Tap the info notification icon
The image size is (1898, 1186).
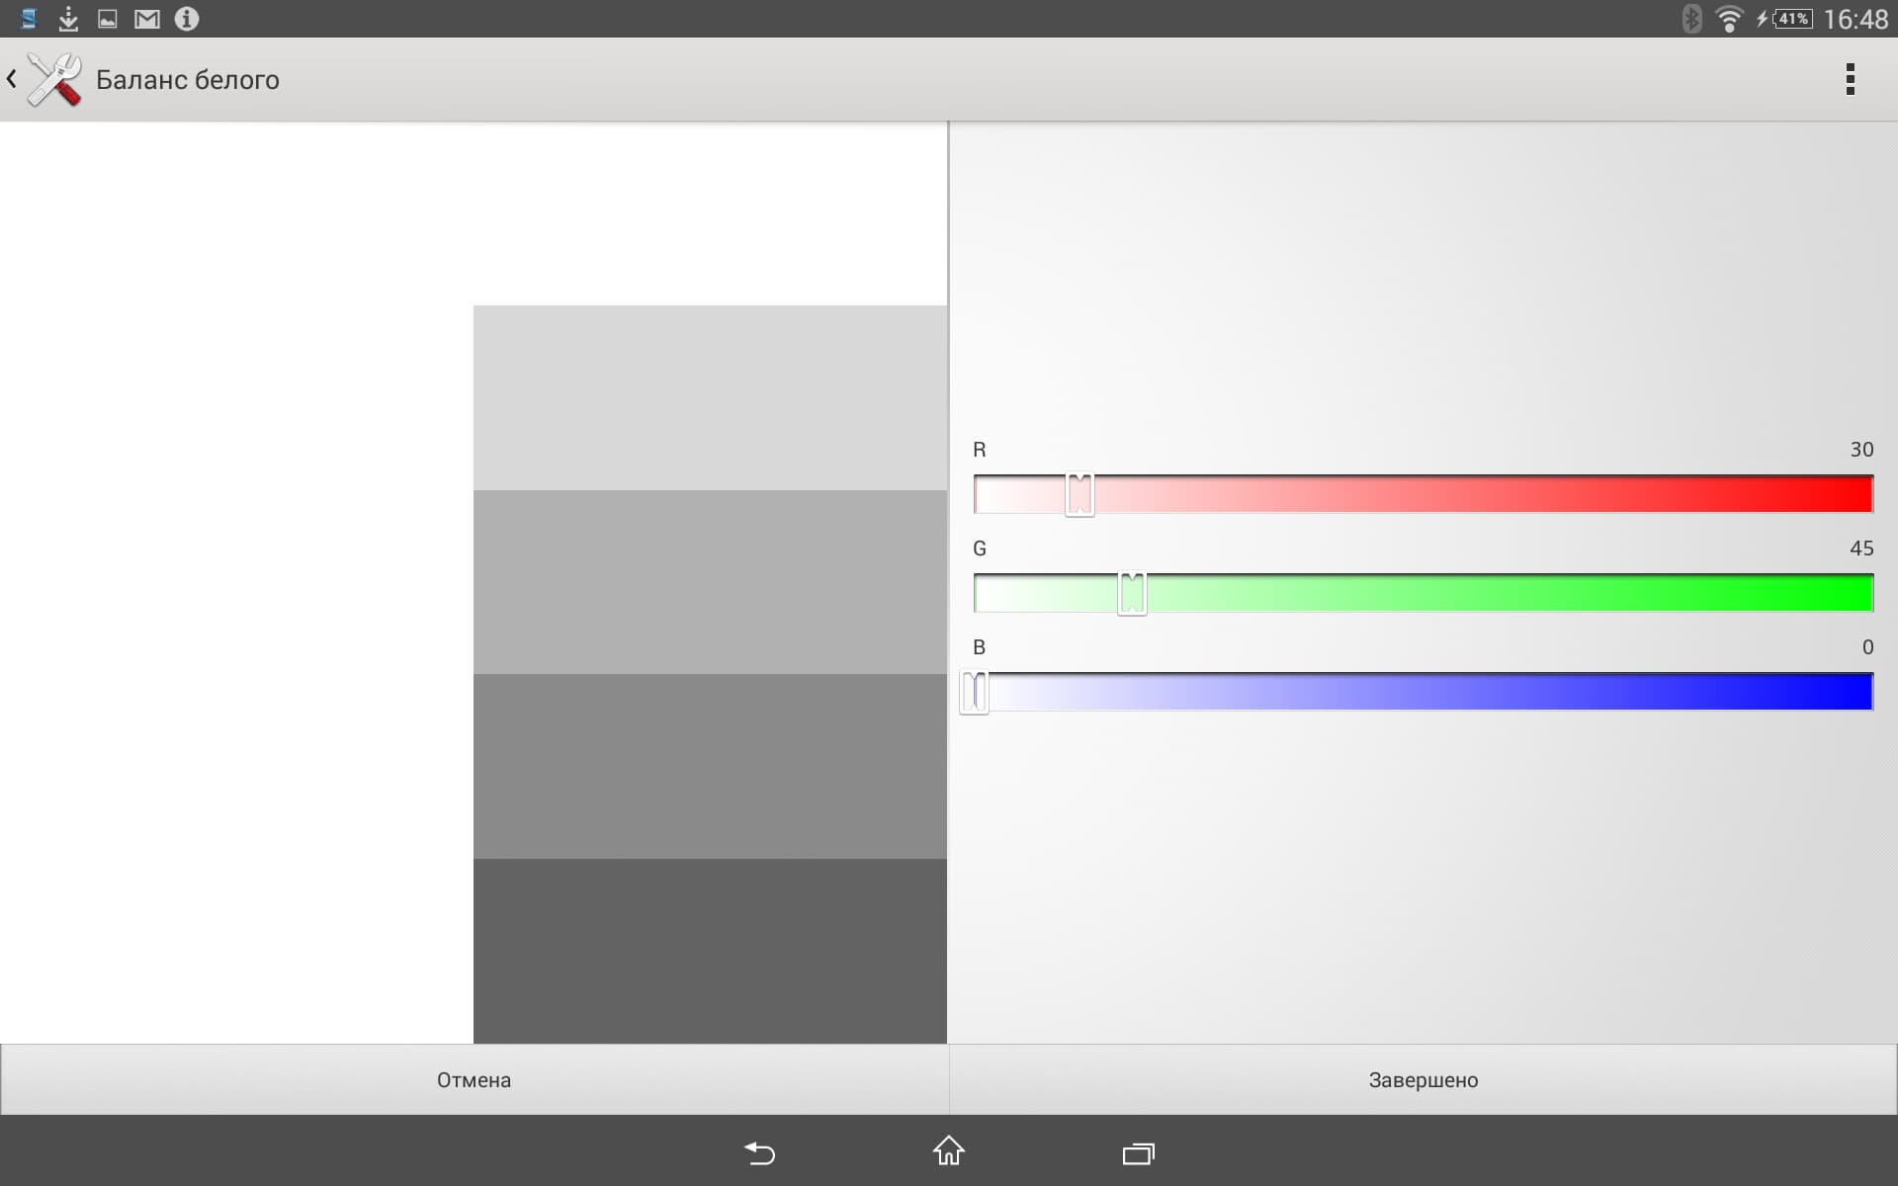pos(187,19)
